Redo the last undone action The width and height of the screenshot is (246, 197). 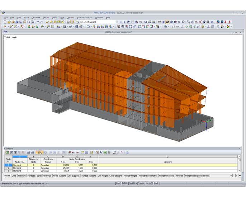[42, 22]
